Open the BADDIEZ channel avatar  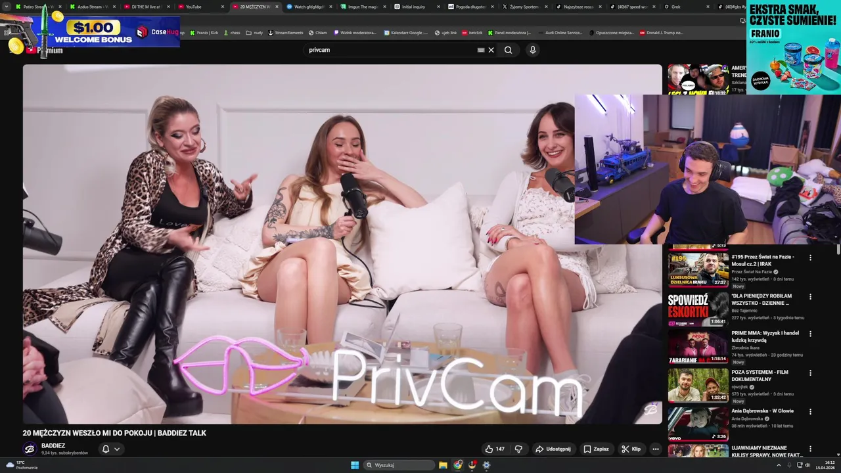pos(30,449)
